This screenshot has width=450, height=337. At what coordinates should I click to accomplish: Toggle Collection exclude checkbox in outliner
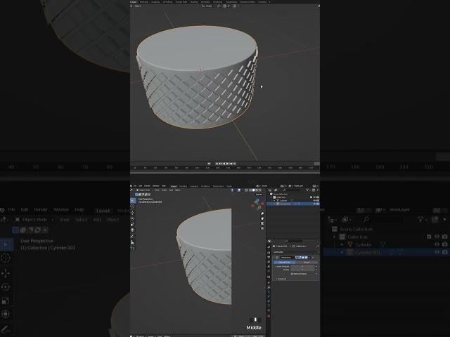pyautogui.click(x=311, y=197)
